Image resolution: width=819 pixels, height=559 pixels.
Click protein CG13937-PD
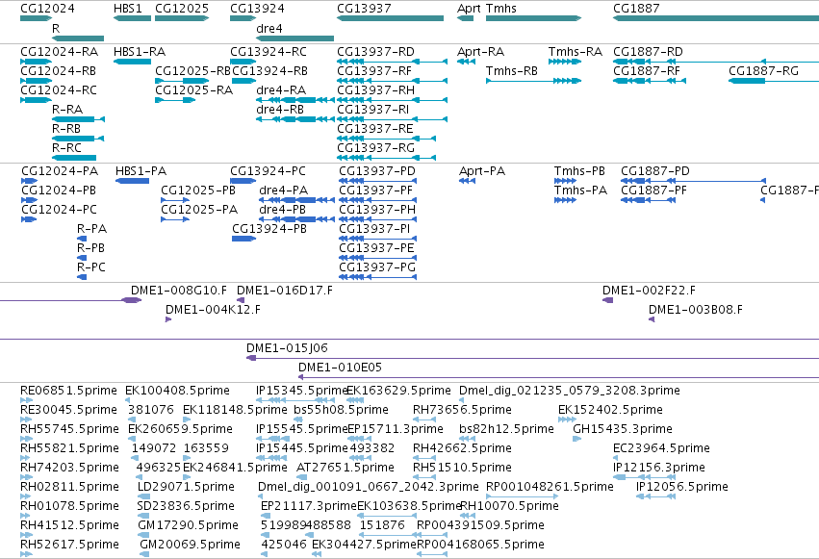pos(377,171)
